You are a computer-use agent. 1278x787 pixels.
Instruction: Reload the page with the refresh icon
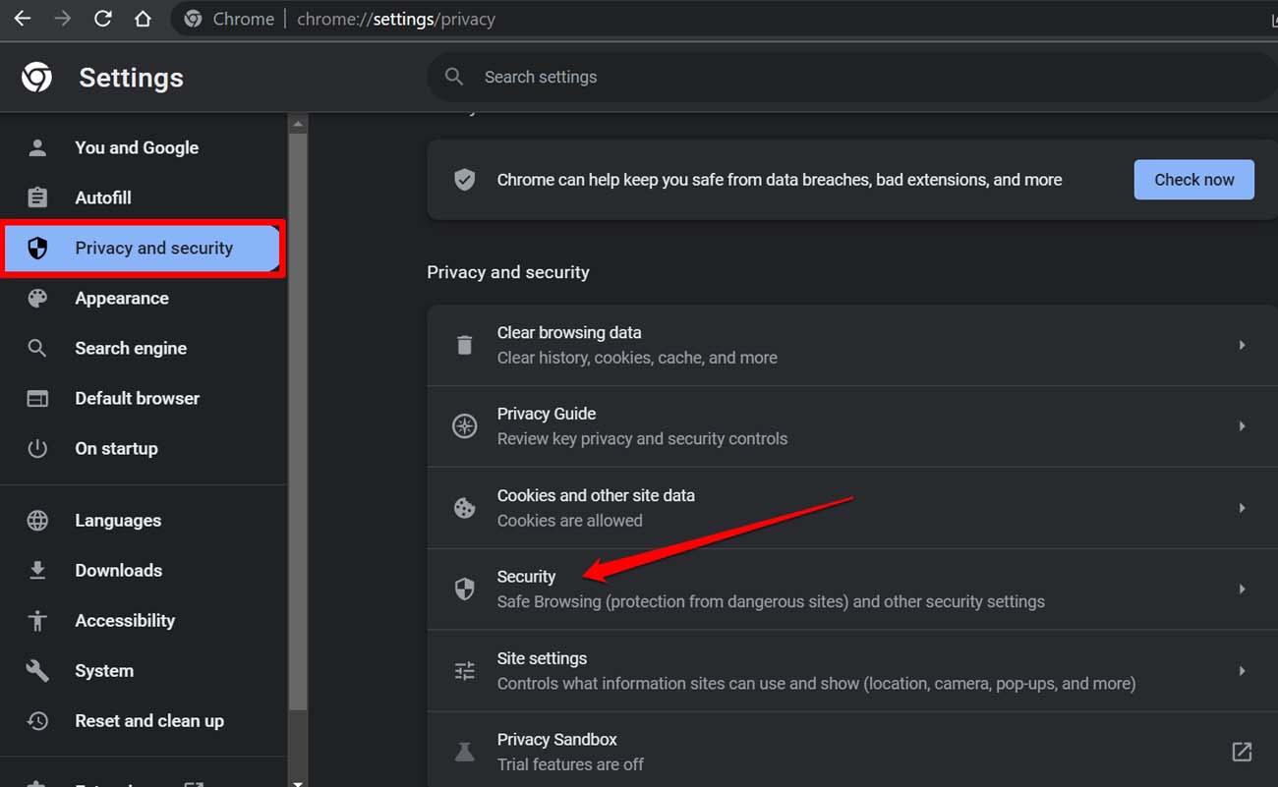tap(102, 19)
